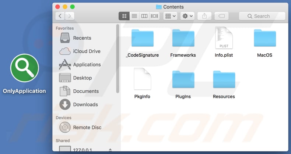
Task: Click the Edit Tags toolbar button
Action: point(221,16)
